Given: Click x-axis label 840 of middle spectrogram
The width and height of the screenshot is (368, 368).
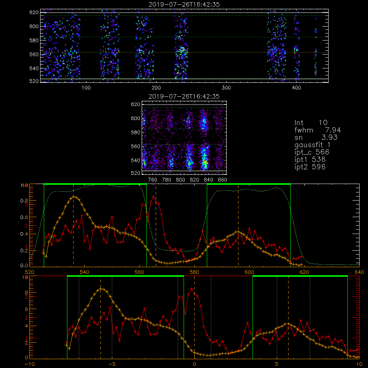Looking at the screenshot, I should click(208, 180).
